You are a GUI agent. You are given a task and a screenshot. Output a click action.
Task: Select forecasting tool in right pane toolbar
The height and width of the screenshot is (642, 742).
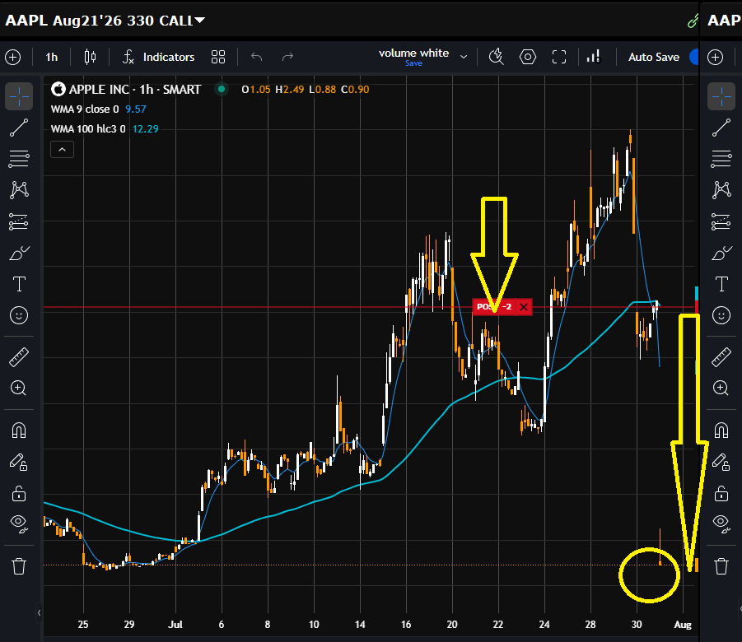coord(721,221)
